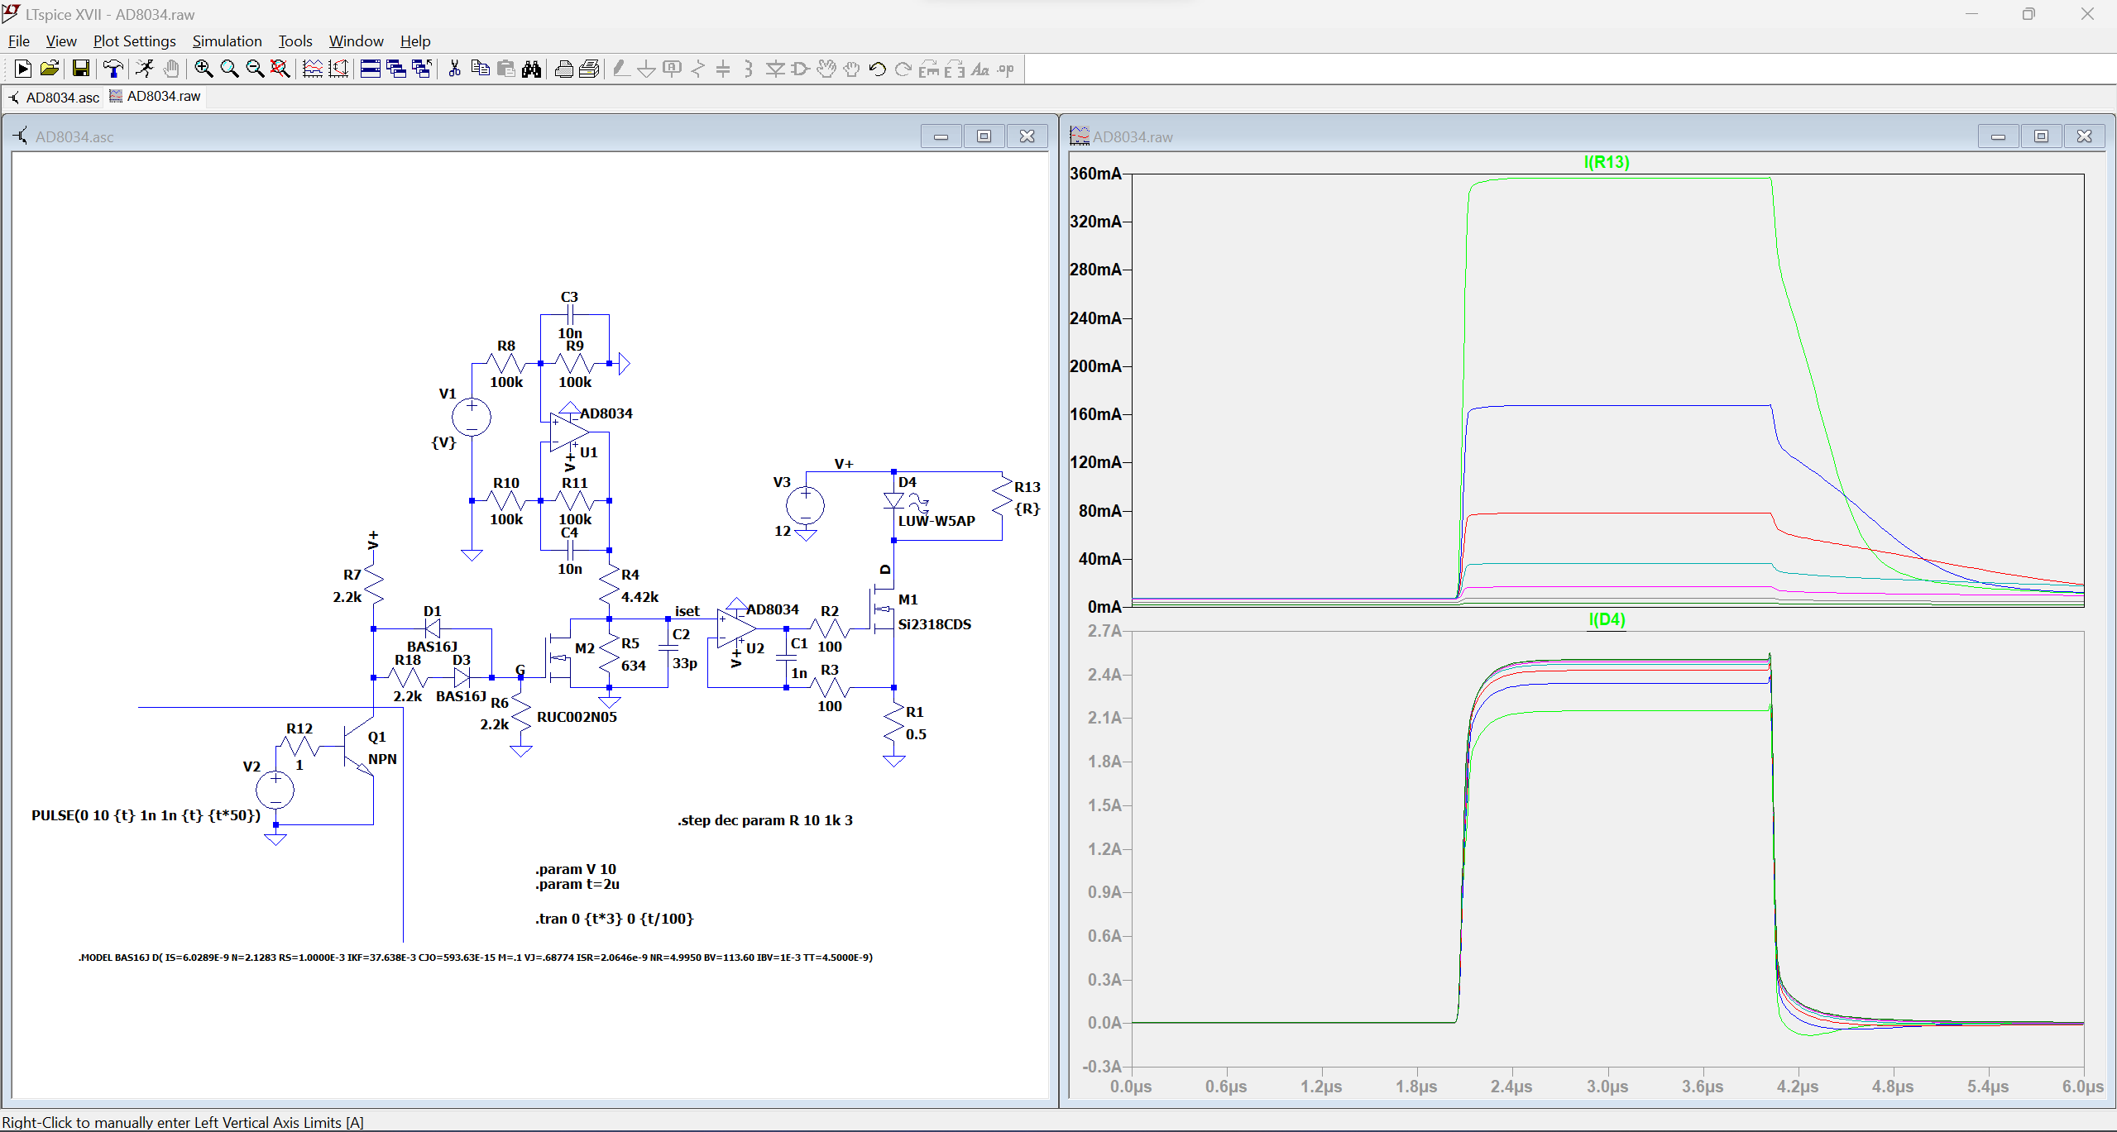The width and height of the screenshot is (2117, 1132).
Task: Click the Place Ground icon
Action: (647, 69)
